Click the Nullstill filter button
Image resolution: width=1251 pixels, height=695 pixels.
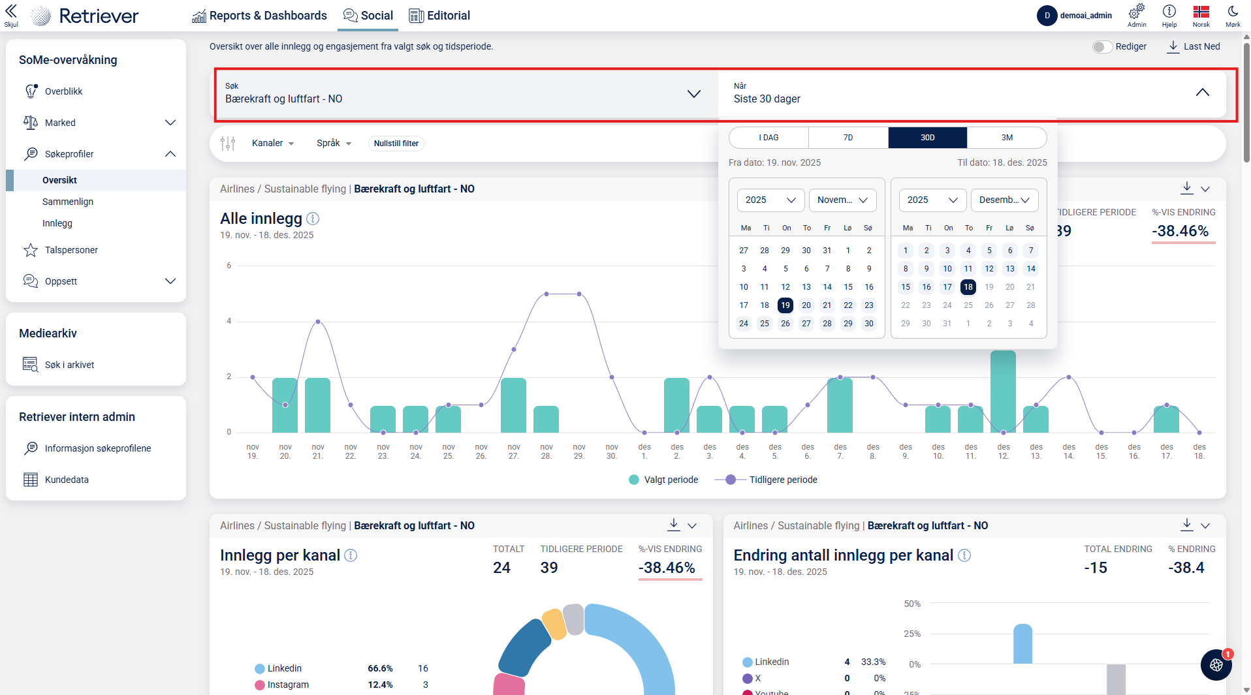click(x=396, y=144)
